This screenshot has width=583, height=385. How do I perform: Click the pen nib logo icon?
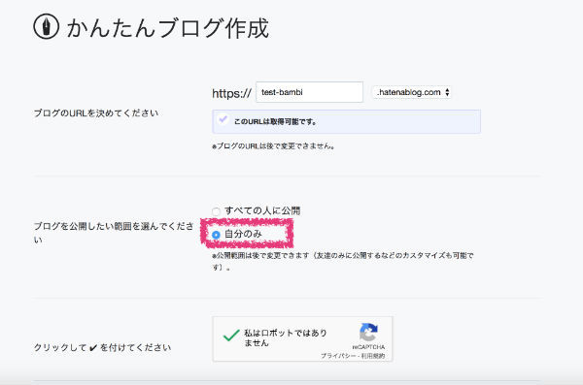click(46, 27)
